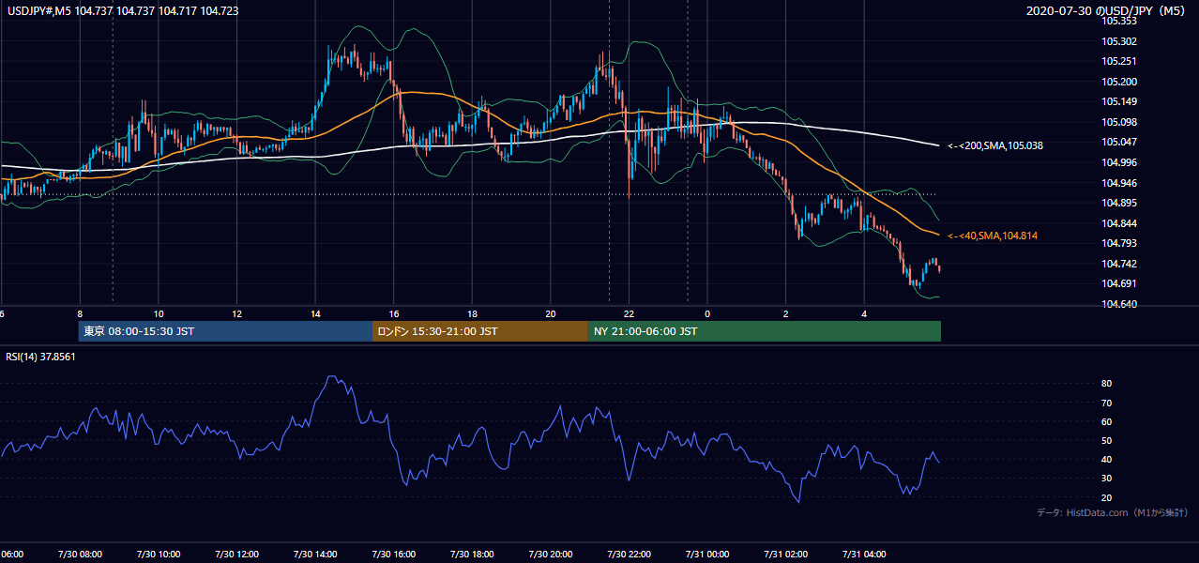The width and height of the screenshot is (1199, 563).
Task: Click price axis value 104.946
Action: [x=1121, y=183]
